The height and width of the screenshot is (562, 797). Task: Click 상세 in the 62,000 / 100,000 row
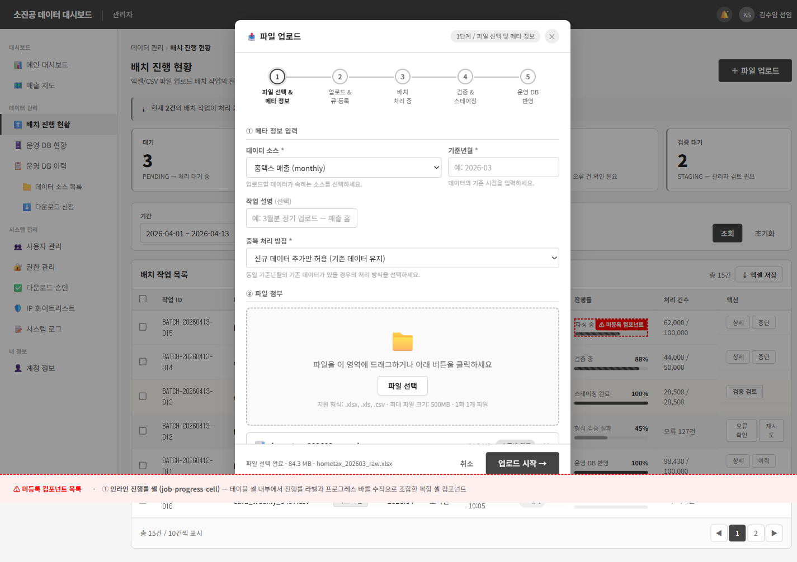(738, 322)
